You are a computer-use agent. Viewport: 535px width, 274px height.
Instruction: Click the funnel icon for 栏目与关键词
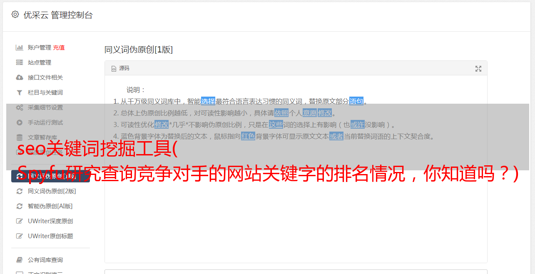click(x=20, y=92)
